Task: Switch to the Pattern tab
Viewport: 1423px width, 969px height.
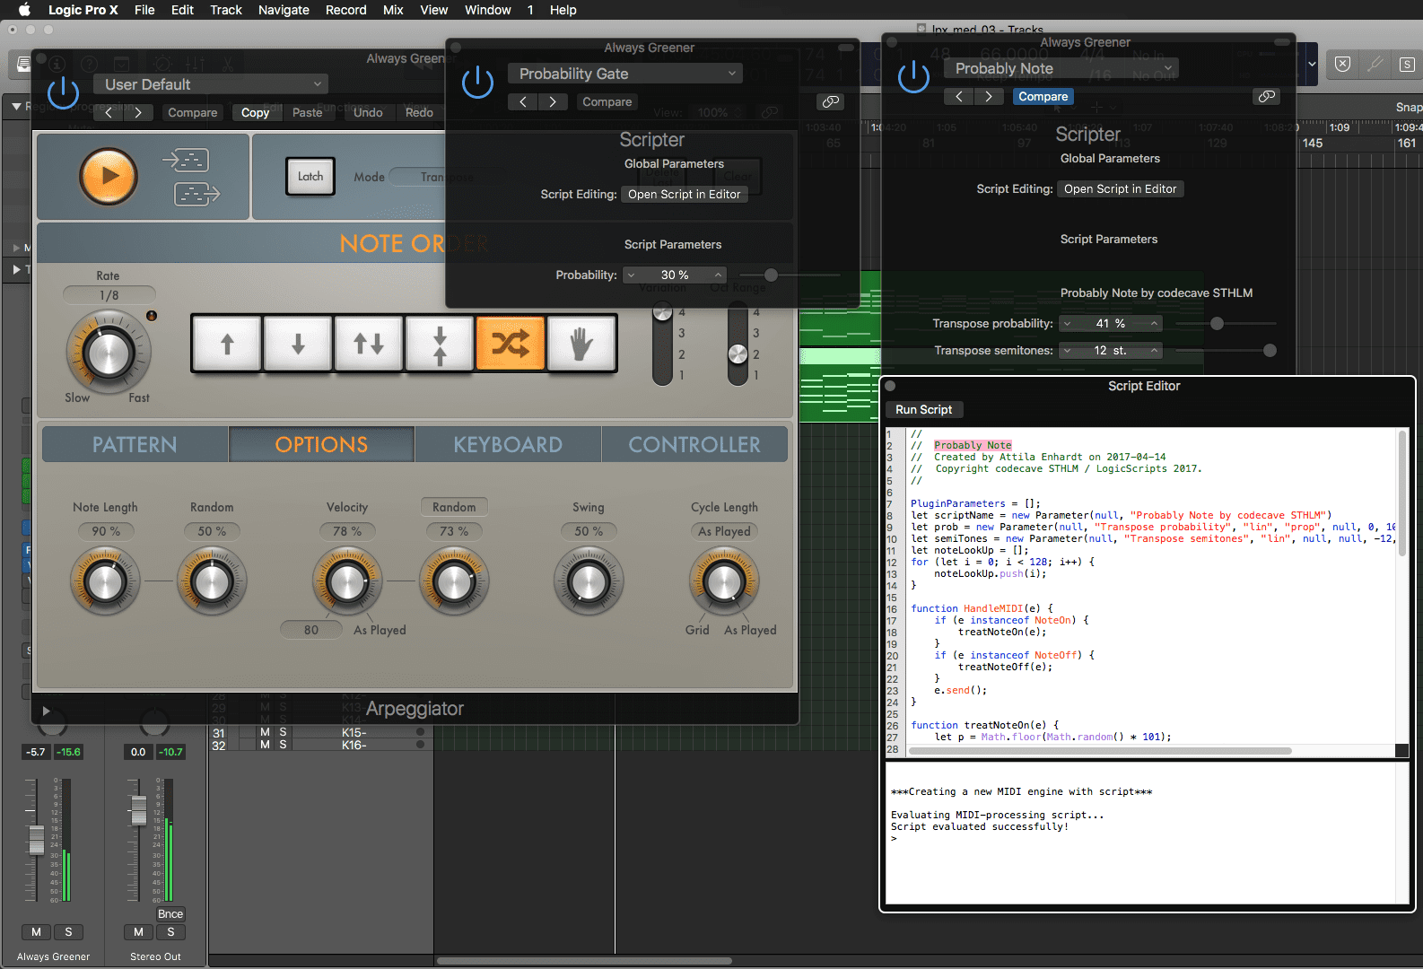Action: pyautogui.click(x=135, y=444)
